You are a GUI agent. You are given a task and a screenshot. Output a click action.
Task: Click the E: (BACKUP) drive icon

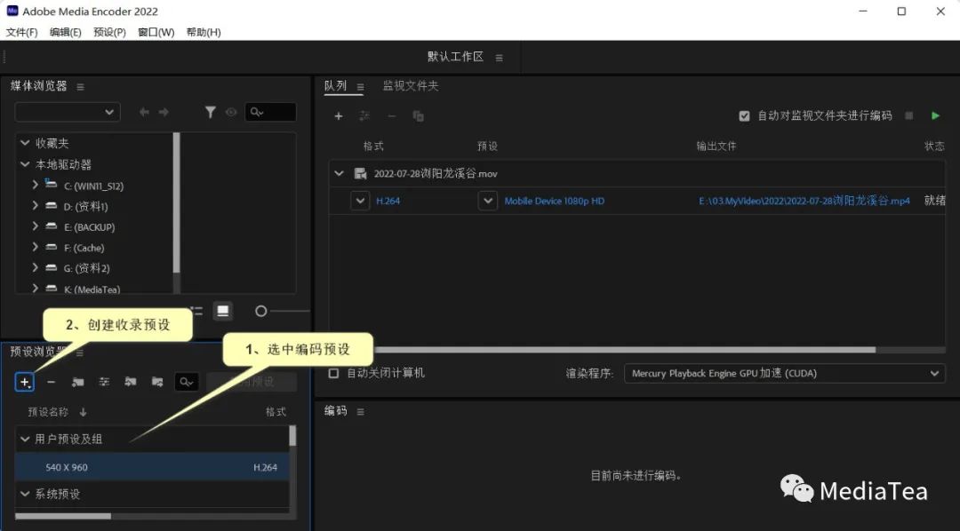[x=52, y=226]
